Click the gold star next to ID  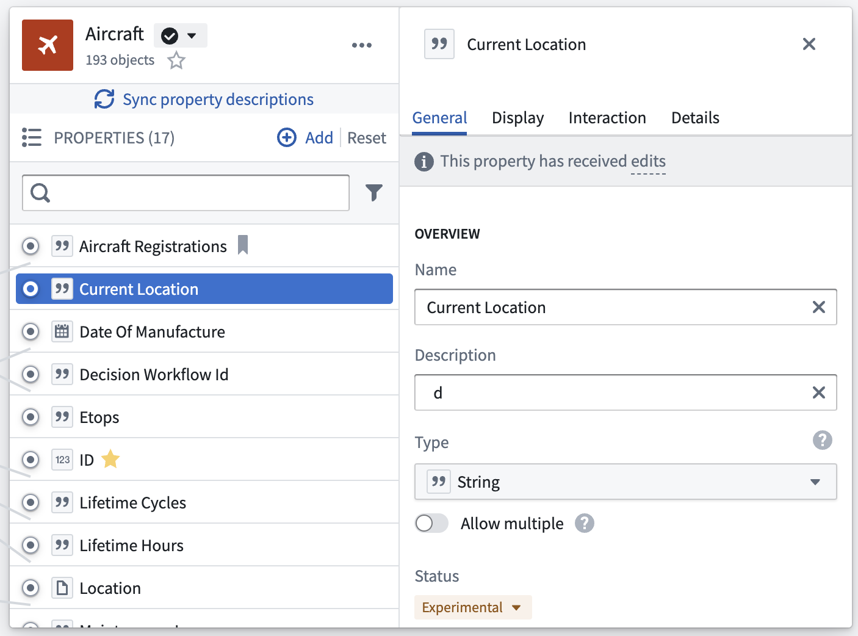(110, 459)
